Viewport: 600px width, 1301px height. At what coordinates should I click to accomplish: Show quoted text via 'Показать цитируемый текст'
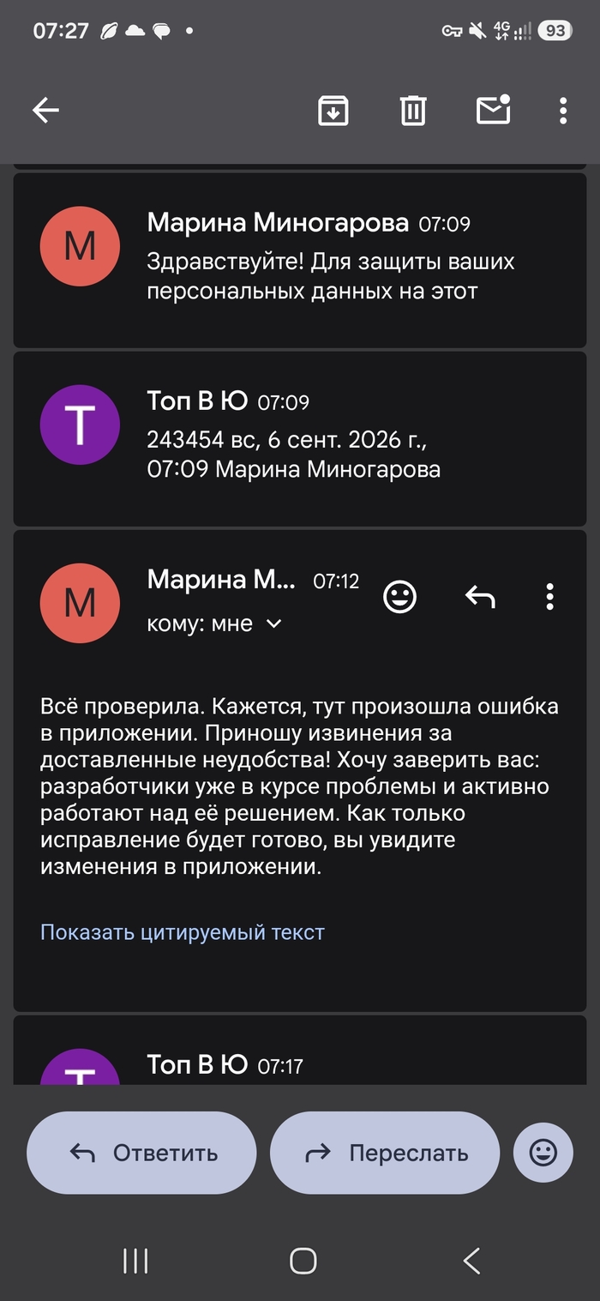(183, 932)
